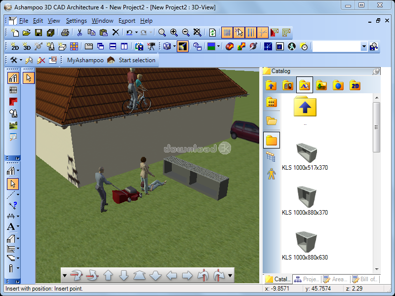This screenshot has width=395, height=296.
Task: Toggle the grid display icon
Action: (227, 33)
